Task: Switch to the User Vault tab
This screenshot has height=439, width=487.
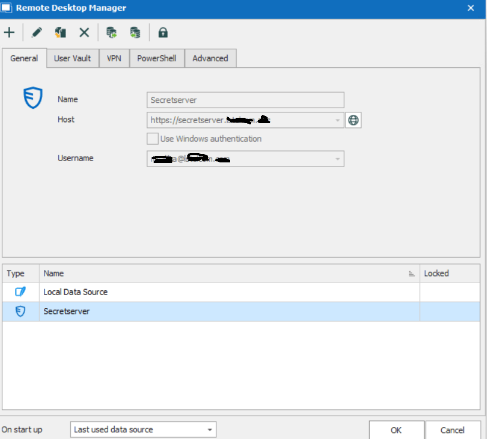Action: pyautogui.click(x=72, y=58)
